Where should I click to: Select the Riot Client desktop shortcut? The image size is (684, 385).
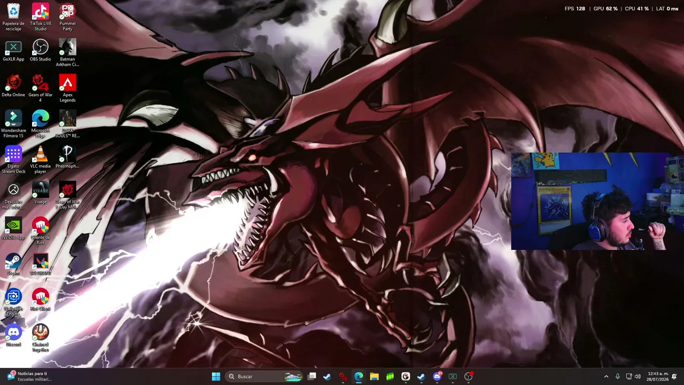[x=41, y=301]
